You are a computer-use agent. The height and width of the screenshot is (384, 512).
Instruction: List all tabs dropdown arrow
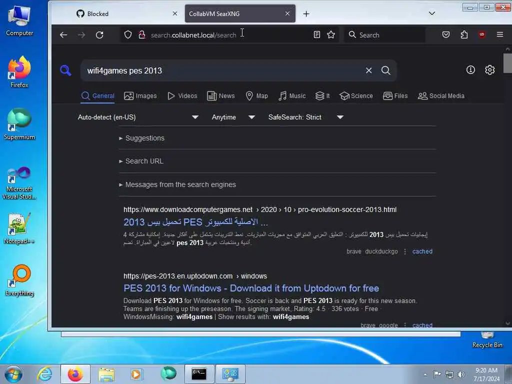coord(431,13)
